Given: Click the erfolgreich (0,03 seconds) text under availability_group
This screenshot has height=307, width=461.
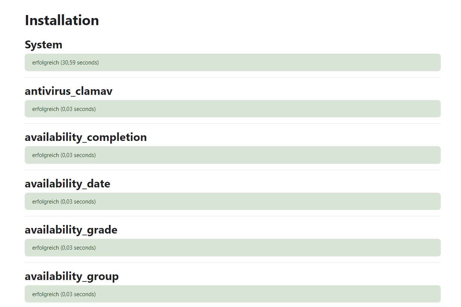Looking at the screenshot, I should point(64,294).
